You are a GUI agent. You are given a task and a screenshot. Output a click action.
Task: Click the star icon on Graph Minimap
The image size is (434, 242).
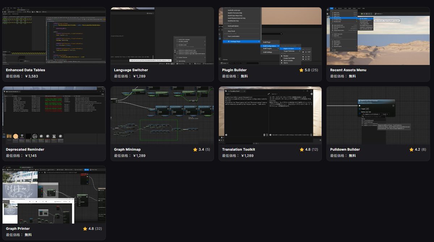[x=195, y=149]
